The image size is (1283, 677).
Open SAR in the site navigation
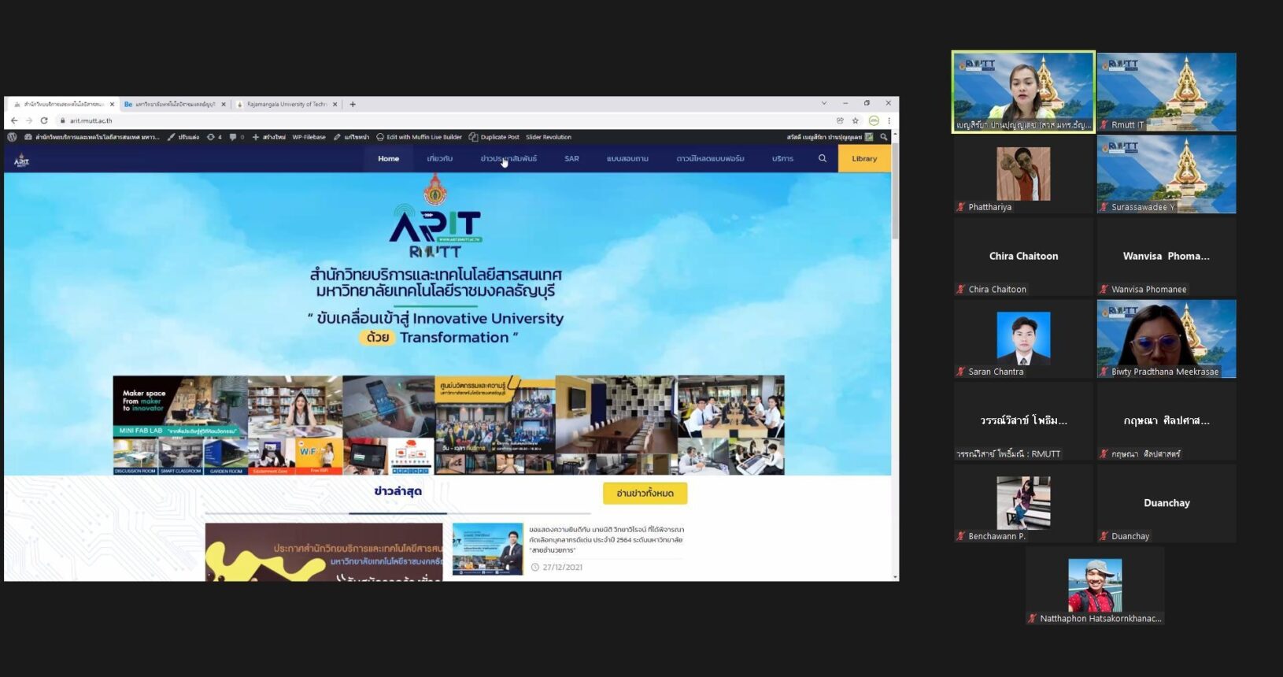pos(571,158)
